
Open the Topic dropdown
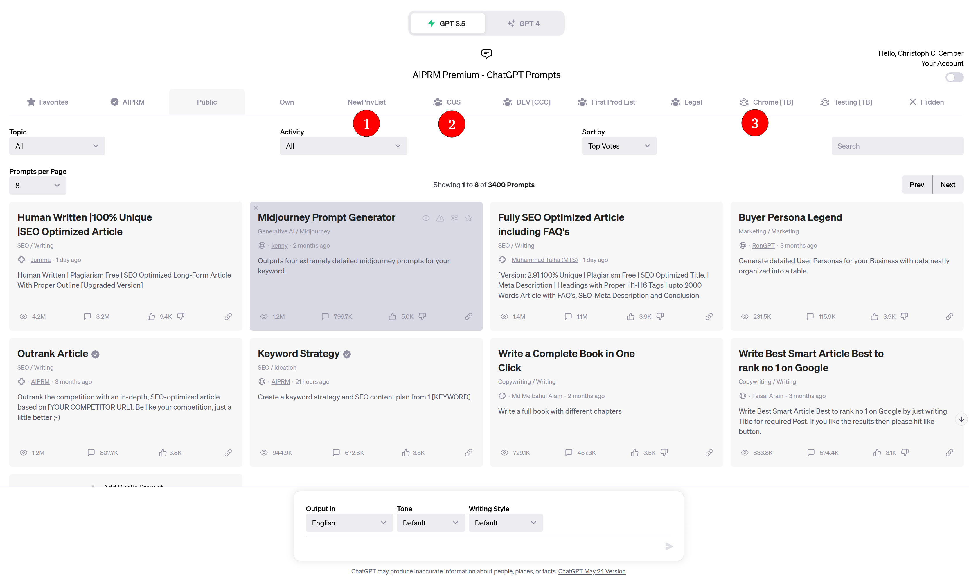[57, 146]
